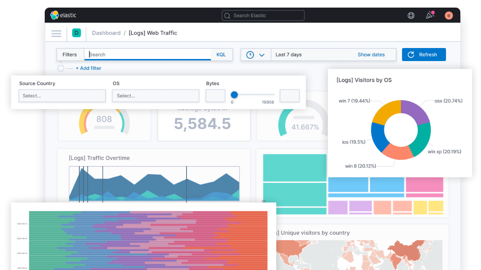Click the [Logs] Visitors by OS title
481x270 pixels.
(x=364, y=80)
